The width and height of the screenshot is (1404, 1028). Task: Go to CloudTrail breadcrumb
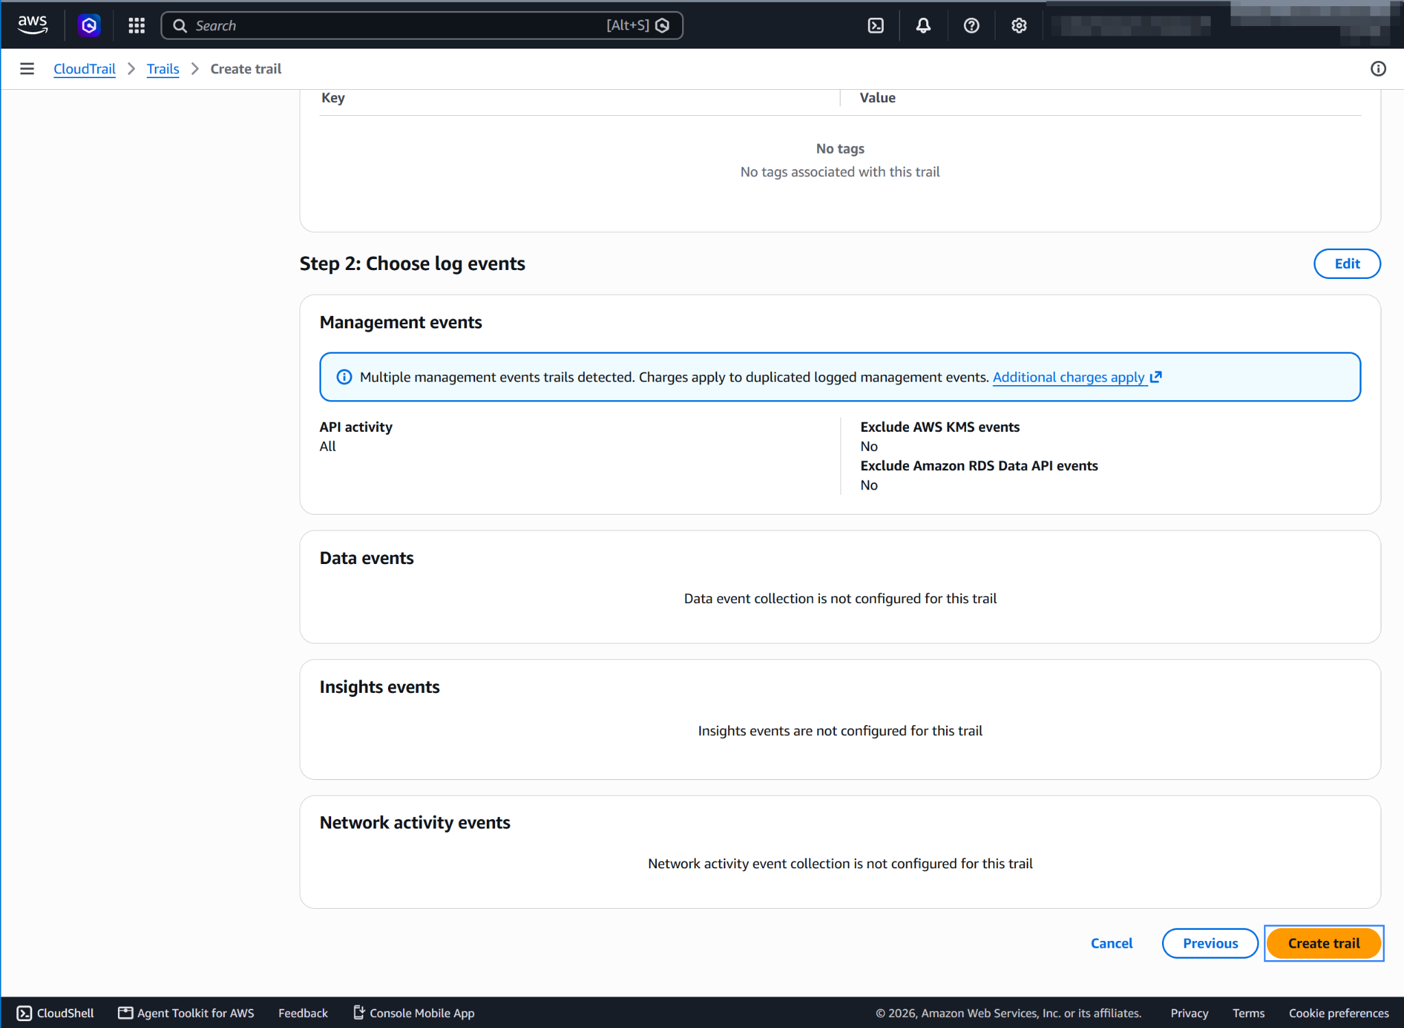click(x=84, y=69)
